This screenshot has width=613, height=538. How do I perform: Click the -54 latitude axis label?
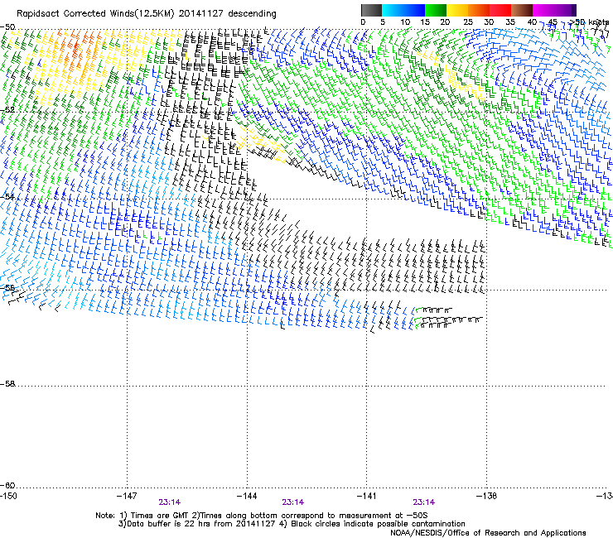pos(7,196)
